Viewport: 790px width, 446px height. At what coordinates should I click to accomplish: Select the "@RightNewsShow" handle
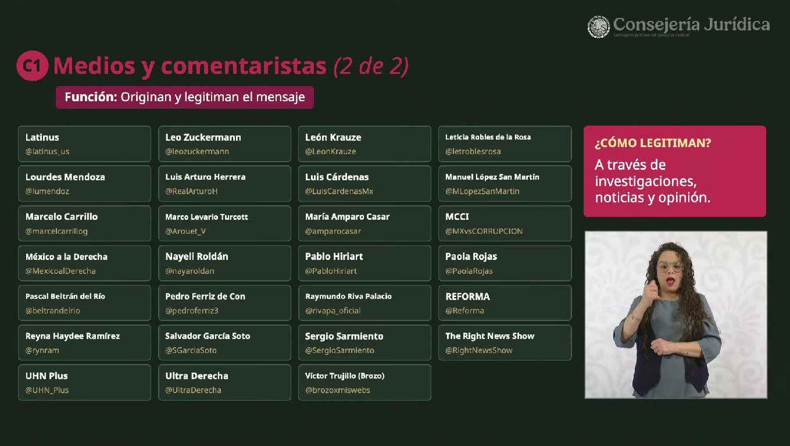pos(479,351)
